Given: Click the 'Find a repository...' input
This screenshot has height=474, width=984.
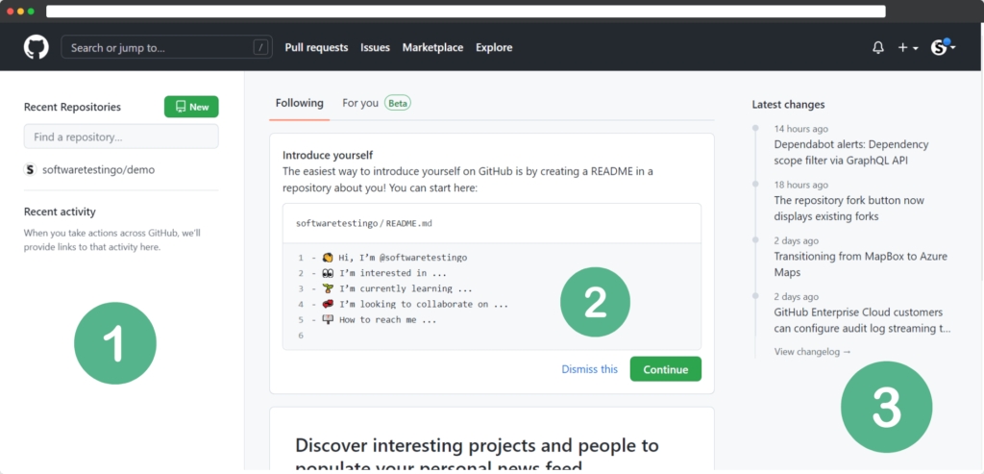Looking at the screenshot, I should click(121, 137).
